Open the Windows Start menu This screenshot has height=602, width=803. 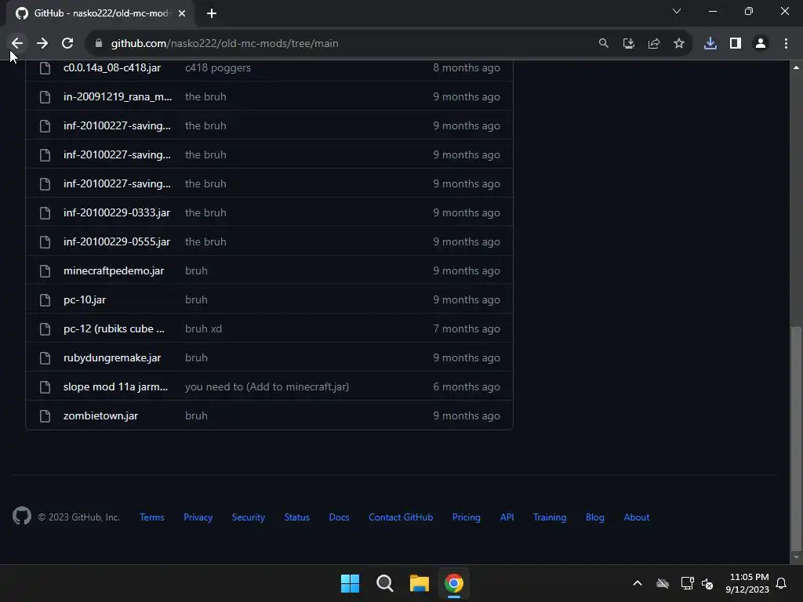pyautogui.click(x=351, y=583)
